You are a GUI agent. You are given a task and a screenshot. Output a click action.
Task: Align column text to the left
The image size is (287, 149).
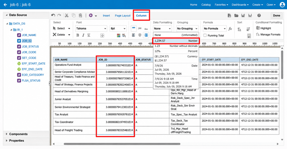(133, 35)
